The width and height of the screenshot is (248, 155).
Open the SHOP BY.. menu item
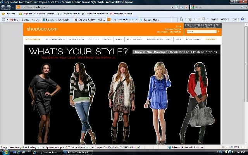tap(211, 40)
